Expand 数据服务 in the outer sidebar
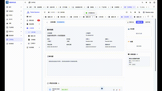 pyautogui.click(x=14, y=35)
